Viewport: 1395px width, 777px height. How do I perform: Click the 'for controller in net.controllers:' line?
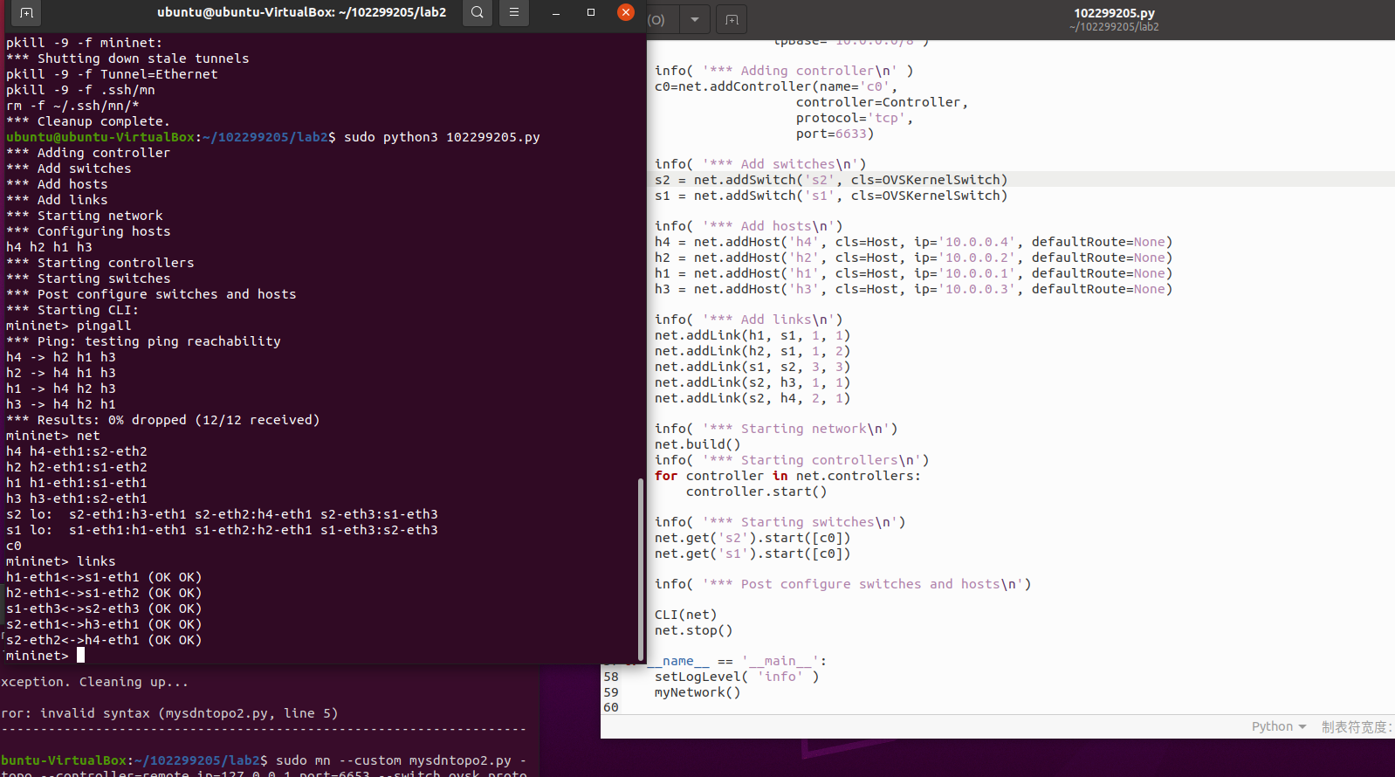click(788, 476)
